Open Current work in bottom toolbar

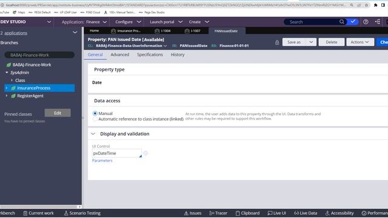click(x=38, y=213)
